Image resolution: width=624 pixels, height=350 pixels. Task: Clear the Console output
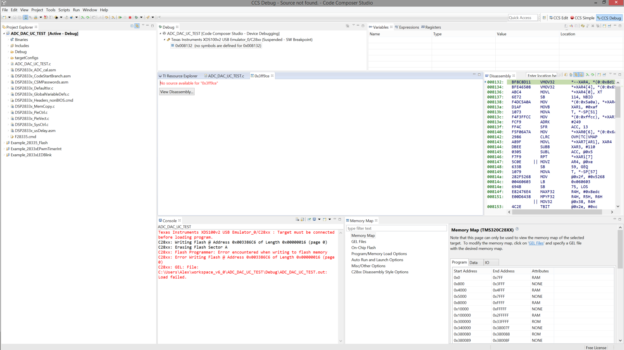pos(297,220)
